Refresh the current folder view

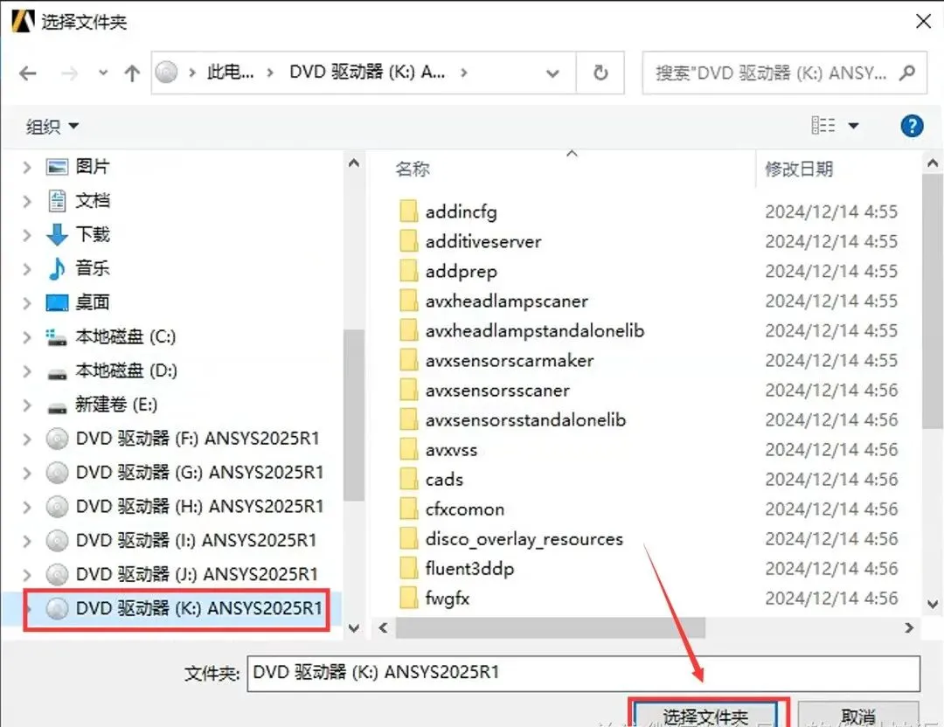point(600,73)
